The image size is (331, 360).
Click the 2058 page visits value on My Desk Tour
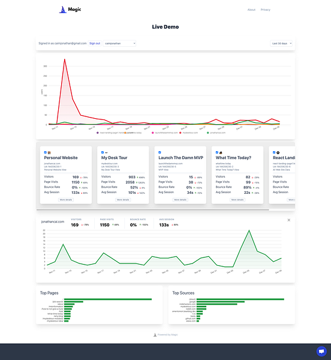pos(130,182)
